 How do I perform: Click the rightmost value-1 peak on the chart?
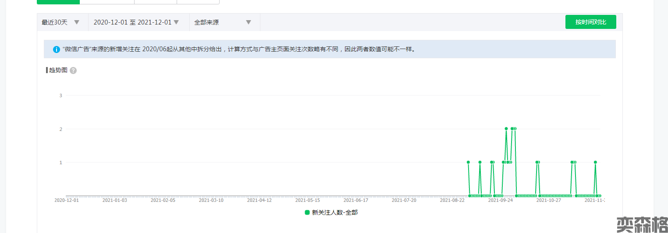point(595,162)
